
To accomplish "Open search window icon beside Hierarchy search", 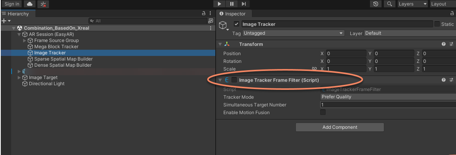I will (x=211, y=21).
